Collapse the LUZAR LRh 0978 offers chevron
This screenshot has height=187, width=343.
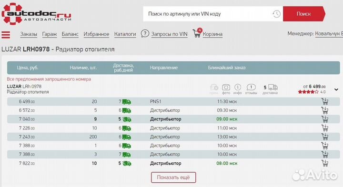pyautogui.click(x=336, y=89)
